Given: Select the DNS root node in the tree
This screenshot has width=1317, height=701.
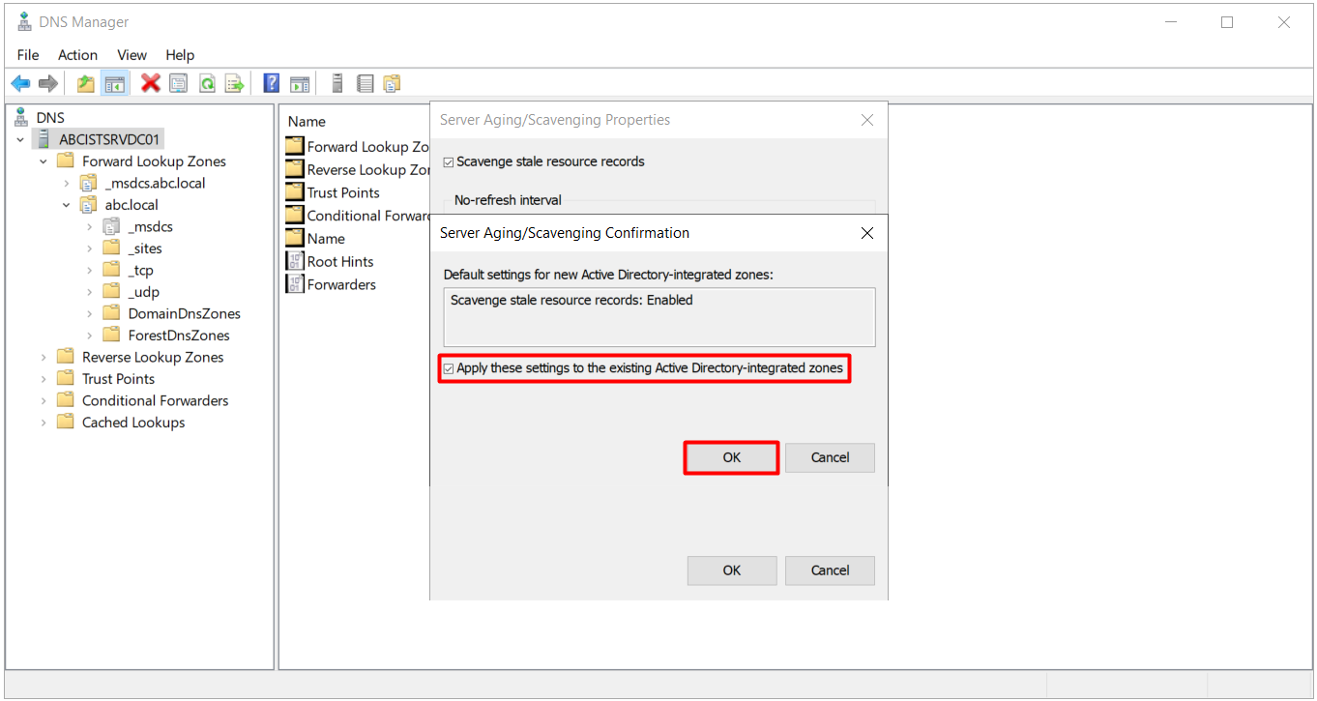Looking at the screenshot, I should tap(50, 118).
